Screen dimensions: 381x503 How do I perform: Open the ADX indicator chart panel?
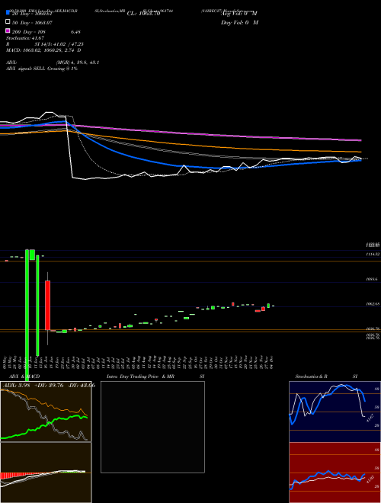click(46, 412)
